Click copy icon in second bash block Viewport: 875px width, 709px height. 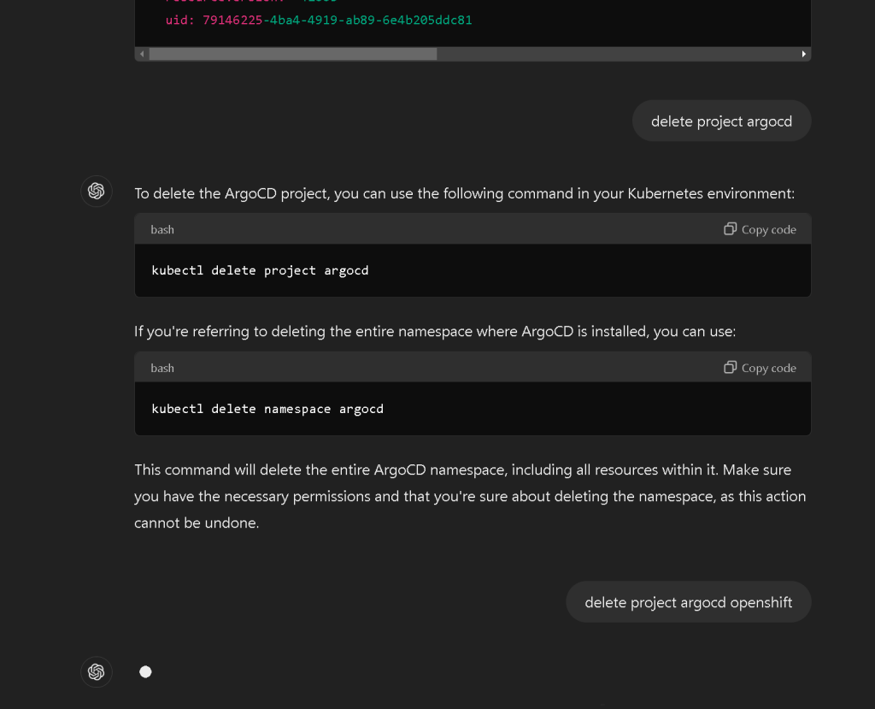pos(730,367)
